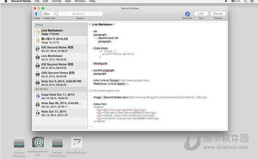Click the 'Inline html' line

[x=100, y=104]
